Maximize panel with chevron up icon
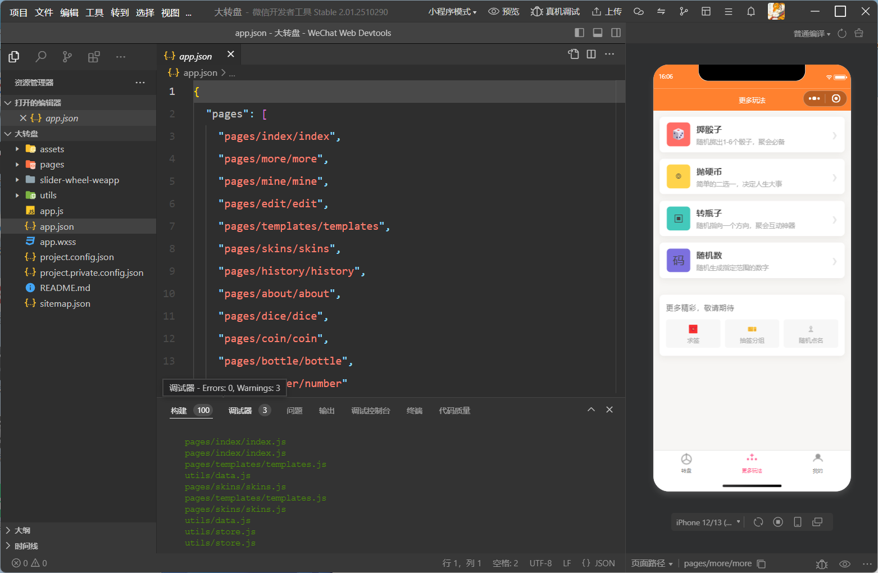878x573 pixels. point(591,410)
